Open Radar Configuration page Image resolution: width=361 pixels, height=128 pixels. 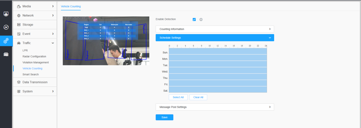pos(34,56)
